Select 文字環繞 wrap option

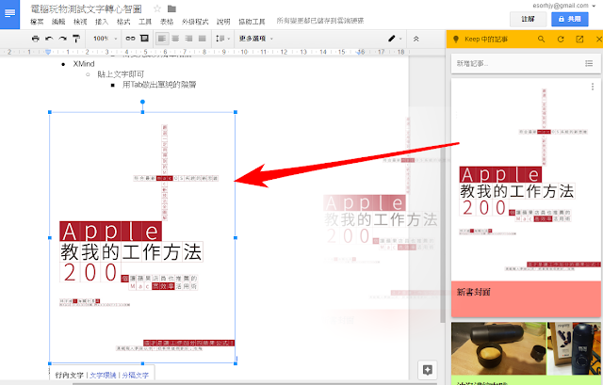103,375
